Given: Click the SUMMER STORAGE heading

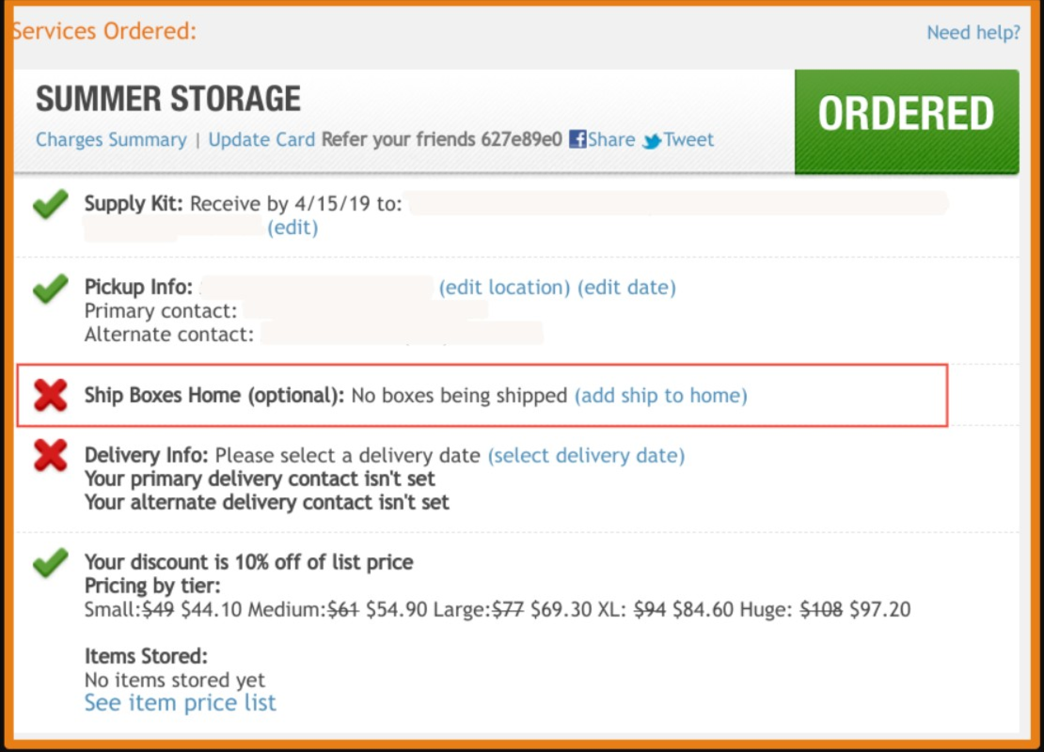Looking at the screenshot, I should (168, 99).
